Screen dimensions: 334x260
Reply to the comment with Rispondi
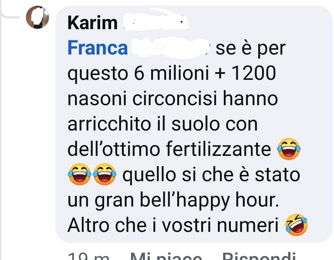tap(259, 257)
